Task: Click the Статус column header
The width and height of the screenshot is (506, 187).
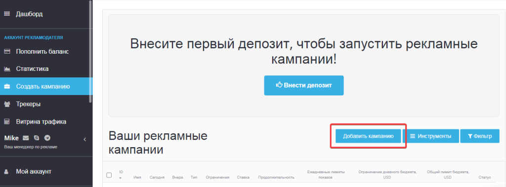Action: (x=484, y=177)
